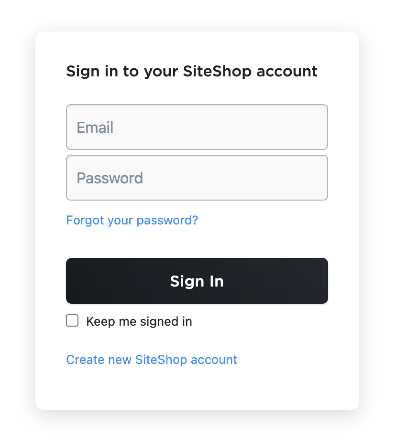396x447 pixels.
Task: Click the Keep me signed in label
Action: click(139, 321)
